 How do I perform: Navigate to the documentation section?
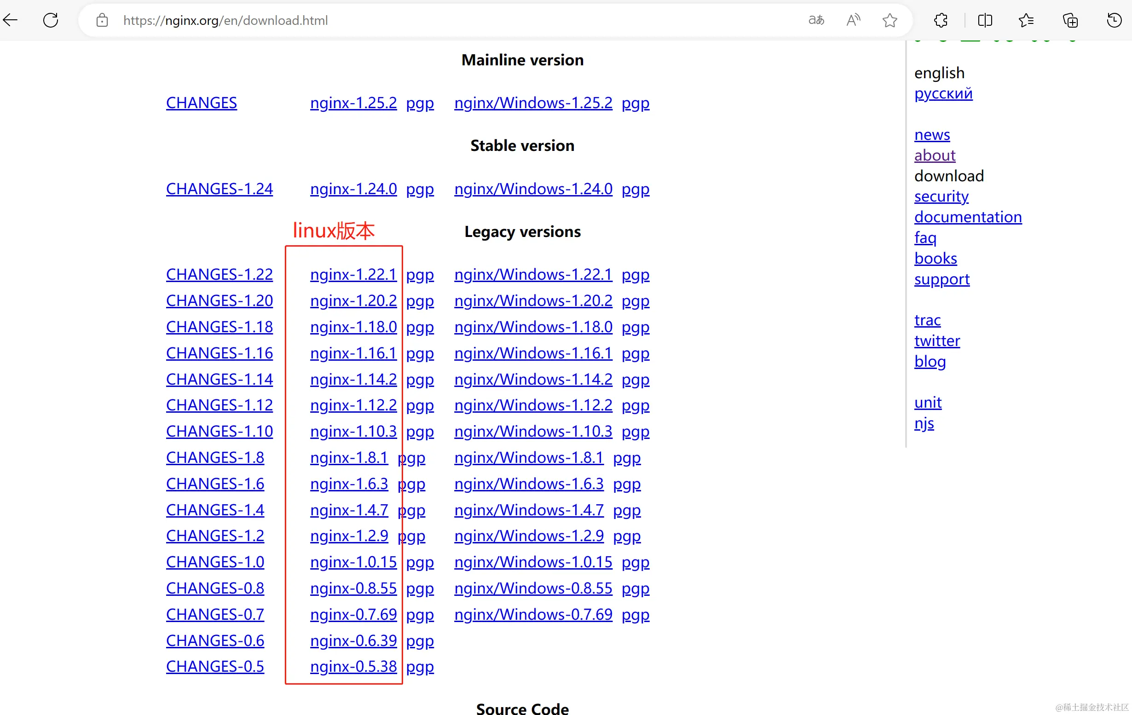pyautogui.click(x=968, y=217)
